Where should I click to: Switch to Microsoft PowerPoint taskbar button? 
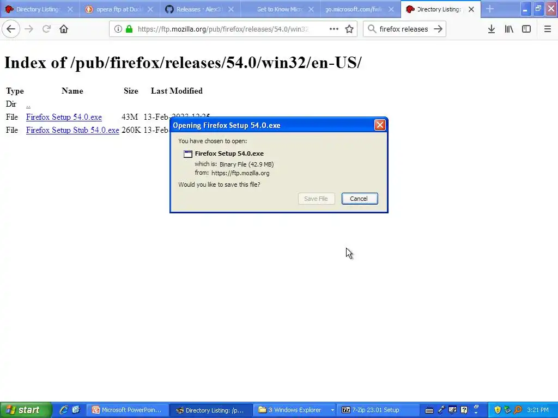(128, 410)
